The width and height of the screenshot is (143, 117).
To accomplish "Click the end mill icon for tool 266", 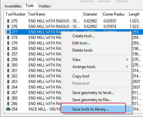I will tap(8, 104).
